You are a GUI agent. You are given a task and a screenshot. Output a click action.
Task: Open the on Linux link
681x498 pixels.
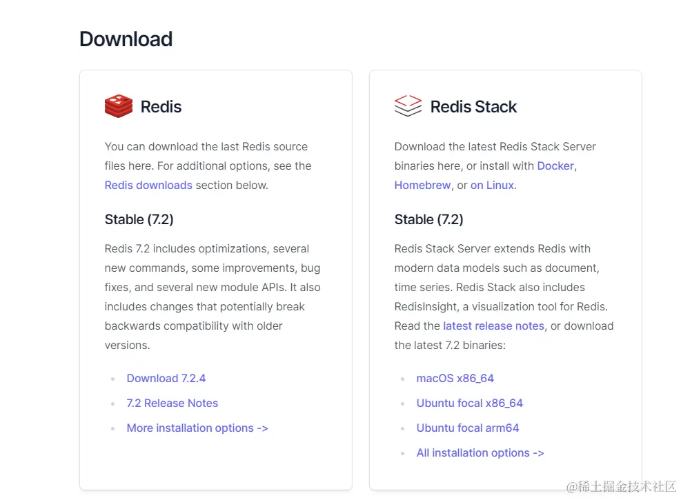point(492,185)
